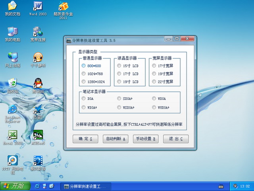Select the SXGA+ laptop display option

[125, 98]
